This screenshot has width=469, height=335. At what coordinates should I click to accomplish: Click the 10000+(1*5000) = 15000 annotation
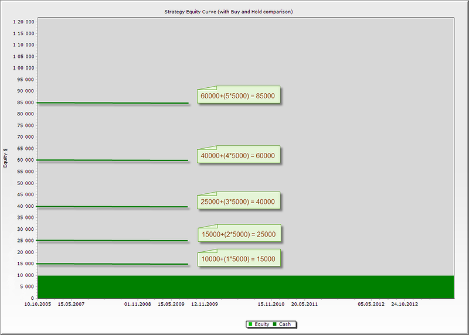238,259
